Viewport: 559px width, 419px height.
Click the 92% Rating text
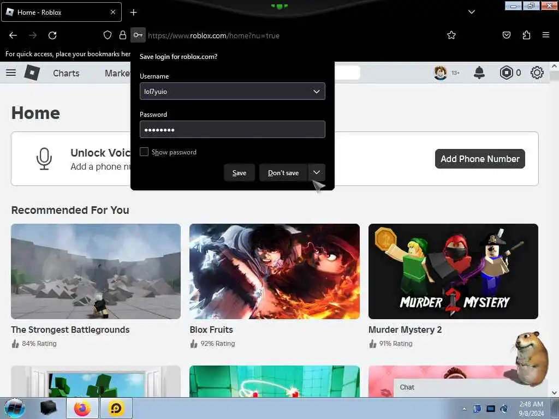(x=217, y=344)
